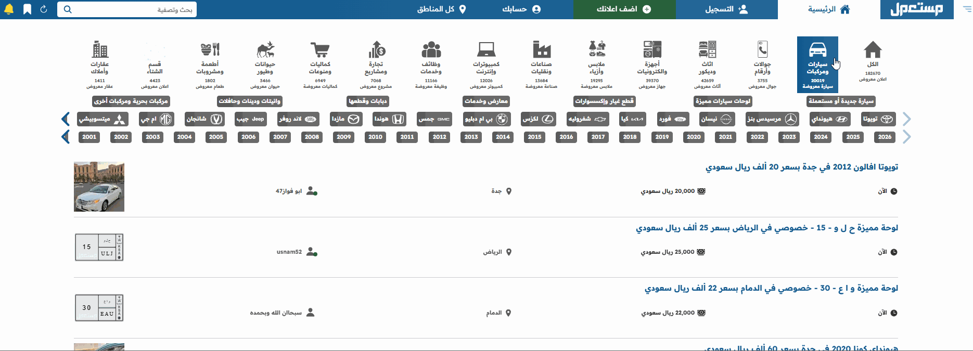973x351 pixels.
Task: Select جوالات وأرقام phones category
Action: [x=762, y=64]
